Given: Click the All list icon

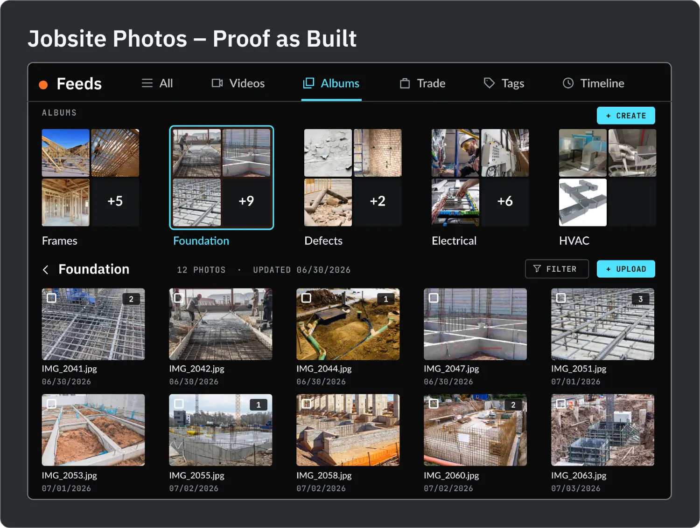Looking at the screenshot, I should coord(147,83).
